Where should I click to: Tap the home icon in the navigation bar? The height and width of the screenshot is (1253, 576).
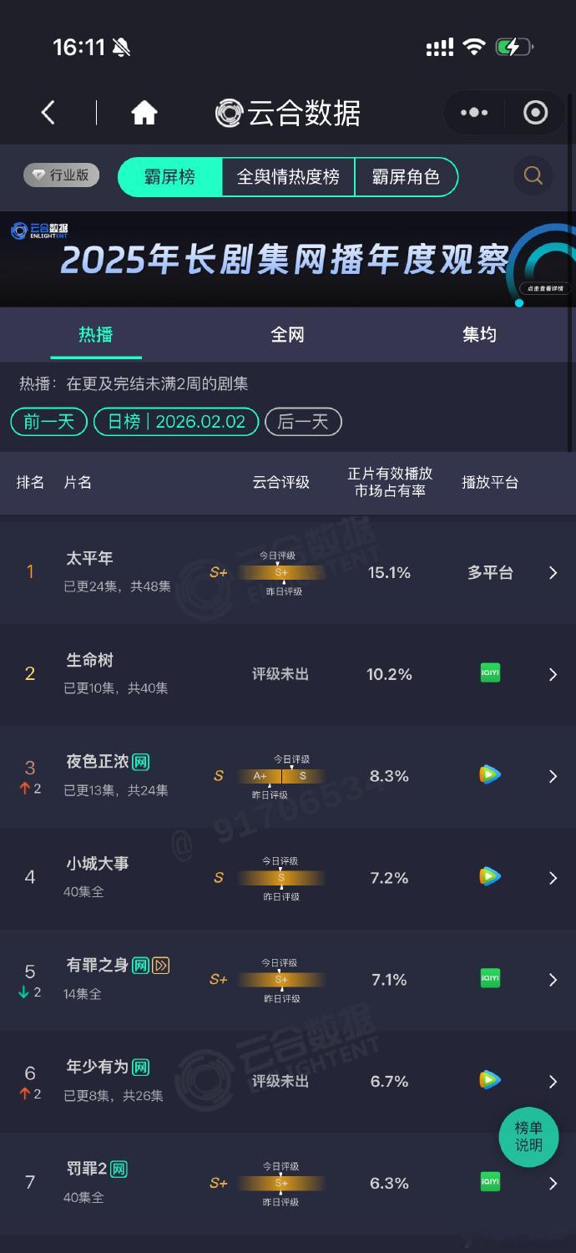(144, 112)
